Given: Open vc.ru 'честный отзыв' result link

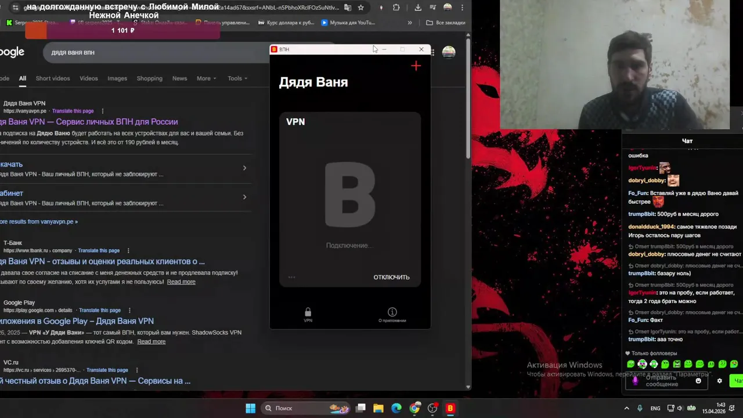Looking at the screenshot, I should [95, 381].
